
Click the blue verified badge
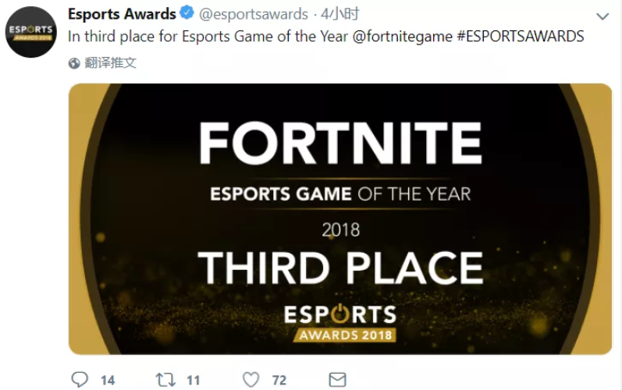tap(187, 14)
